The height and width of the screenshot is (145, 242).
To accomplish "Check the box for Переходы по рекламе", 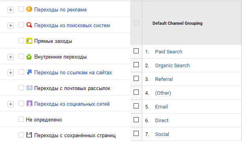I will click(21, 9).
